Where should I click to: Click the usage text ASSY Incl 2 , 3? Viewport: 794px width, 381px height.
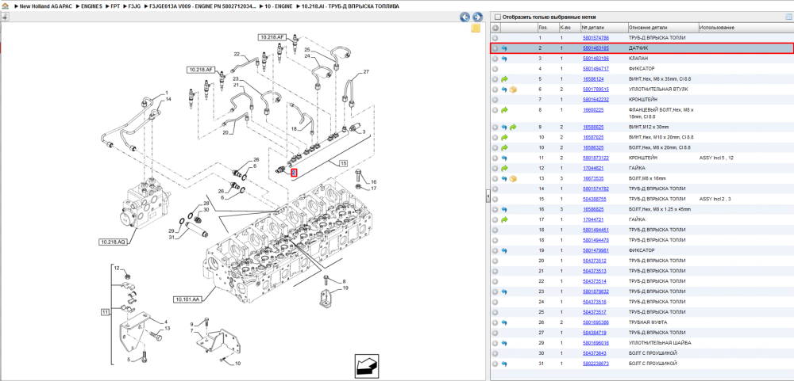coord(715,199)
